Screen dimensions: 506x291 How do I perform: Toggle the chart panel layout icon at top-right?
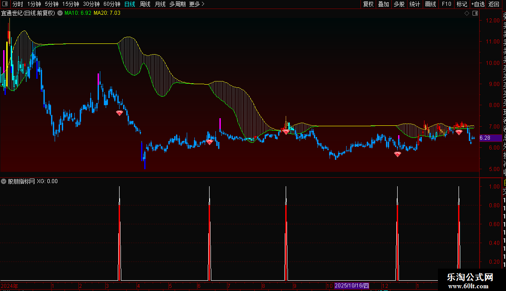(x=475, y=13)
